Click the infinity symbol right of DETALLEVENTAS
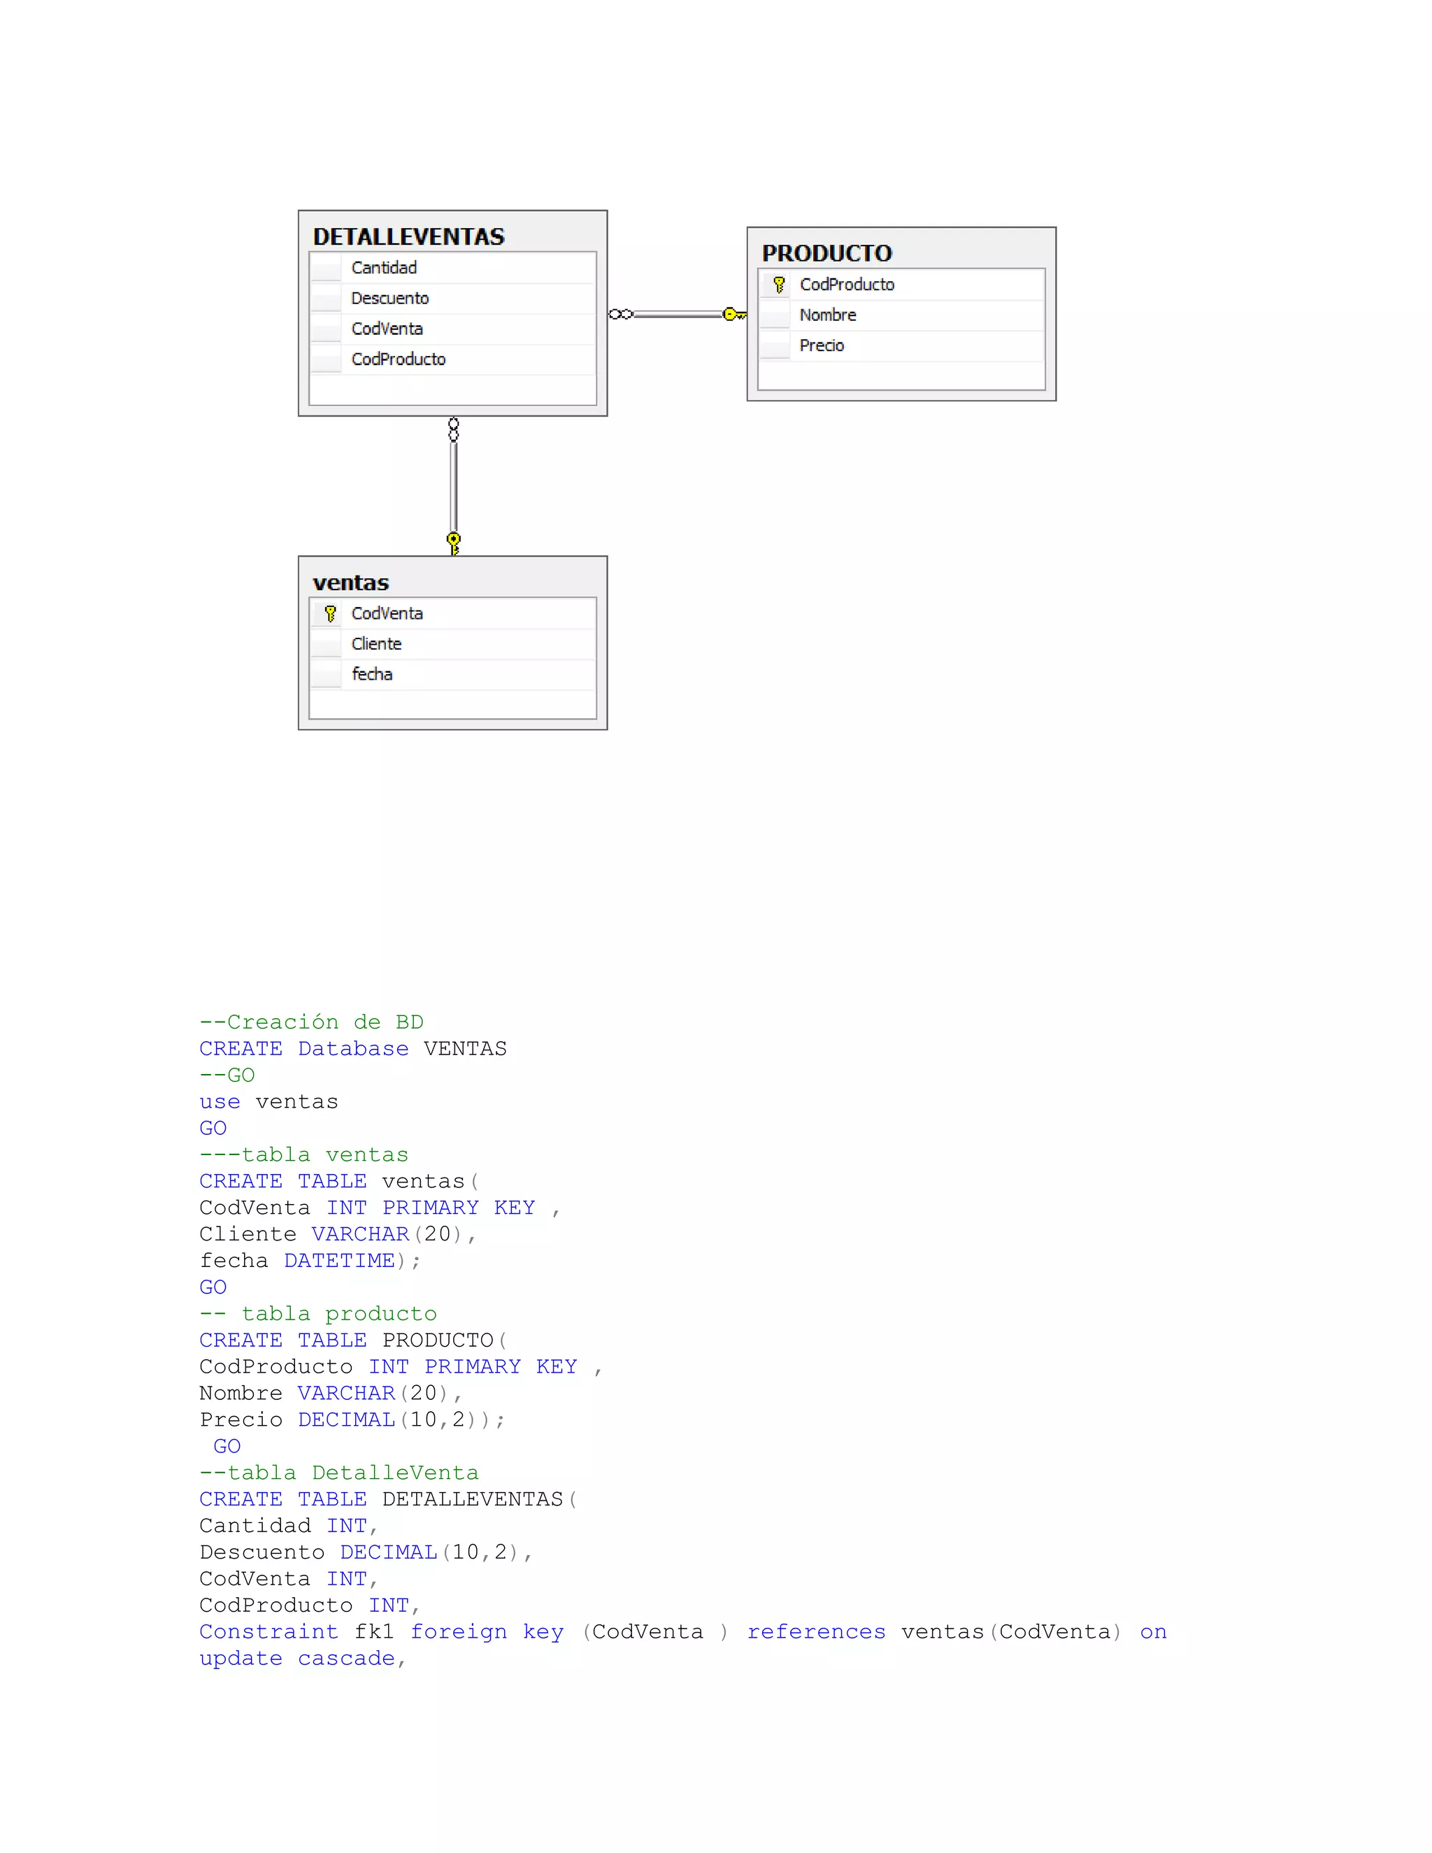Image resolution: width=1432 pixels, height=1853 pixels. point(621,314)
